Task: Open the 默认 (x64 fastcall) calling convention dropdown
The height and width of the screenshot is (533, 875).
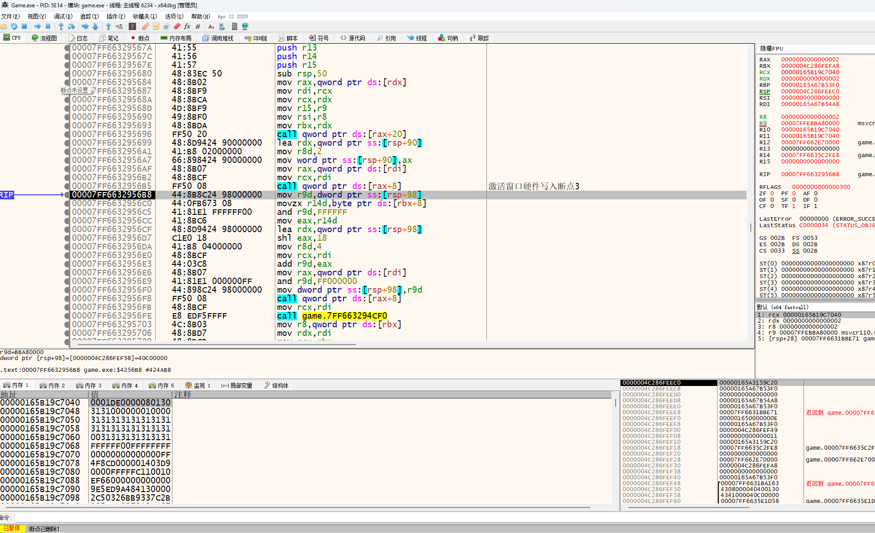Action: [x=783, y=307]
